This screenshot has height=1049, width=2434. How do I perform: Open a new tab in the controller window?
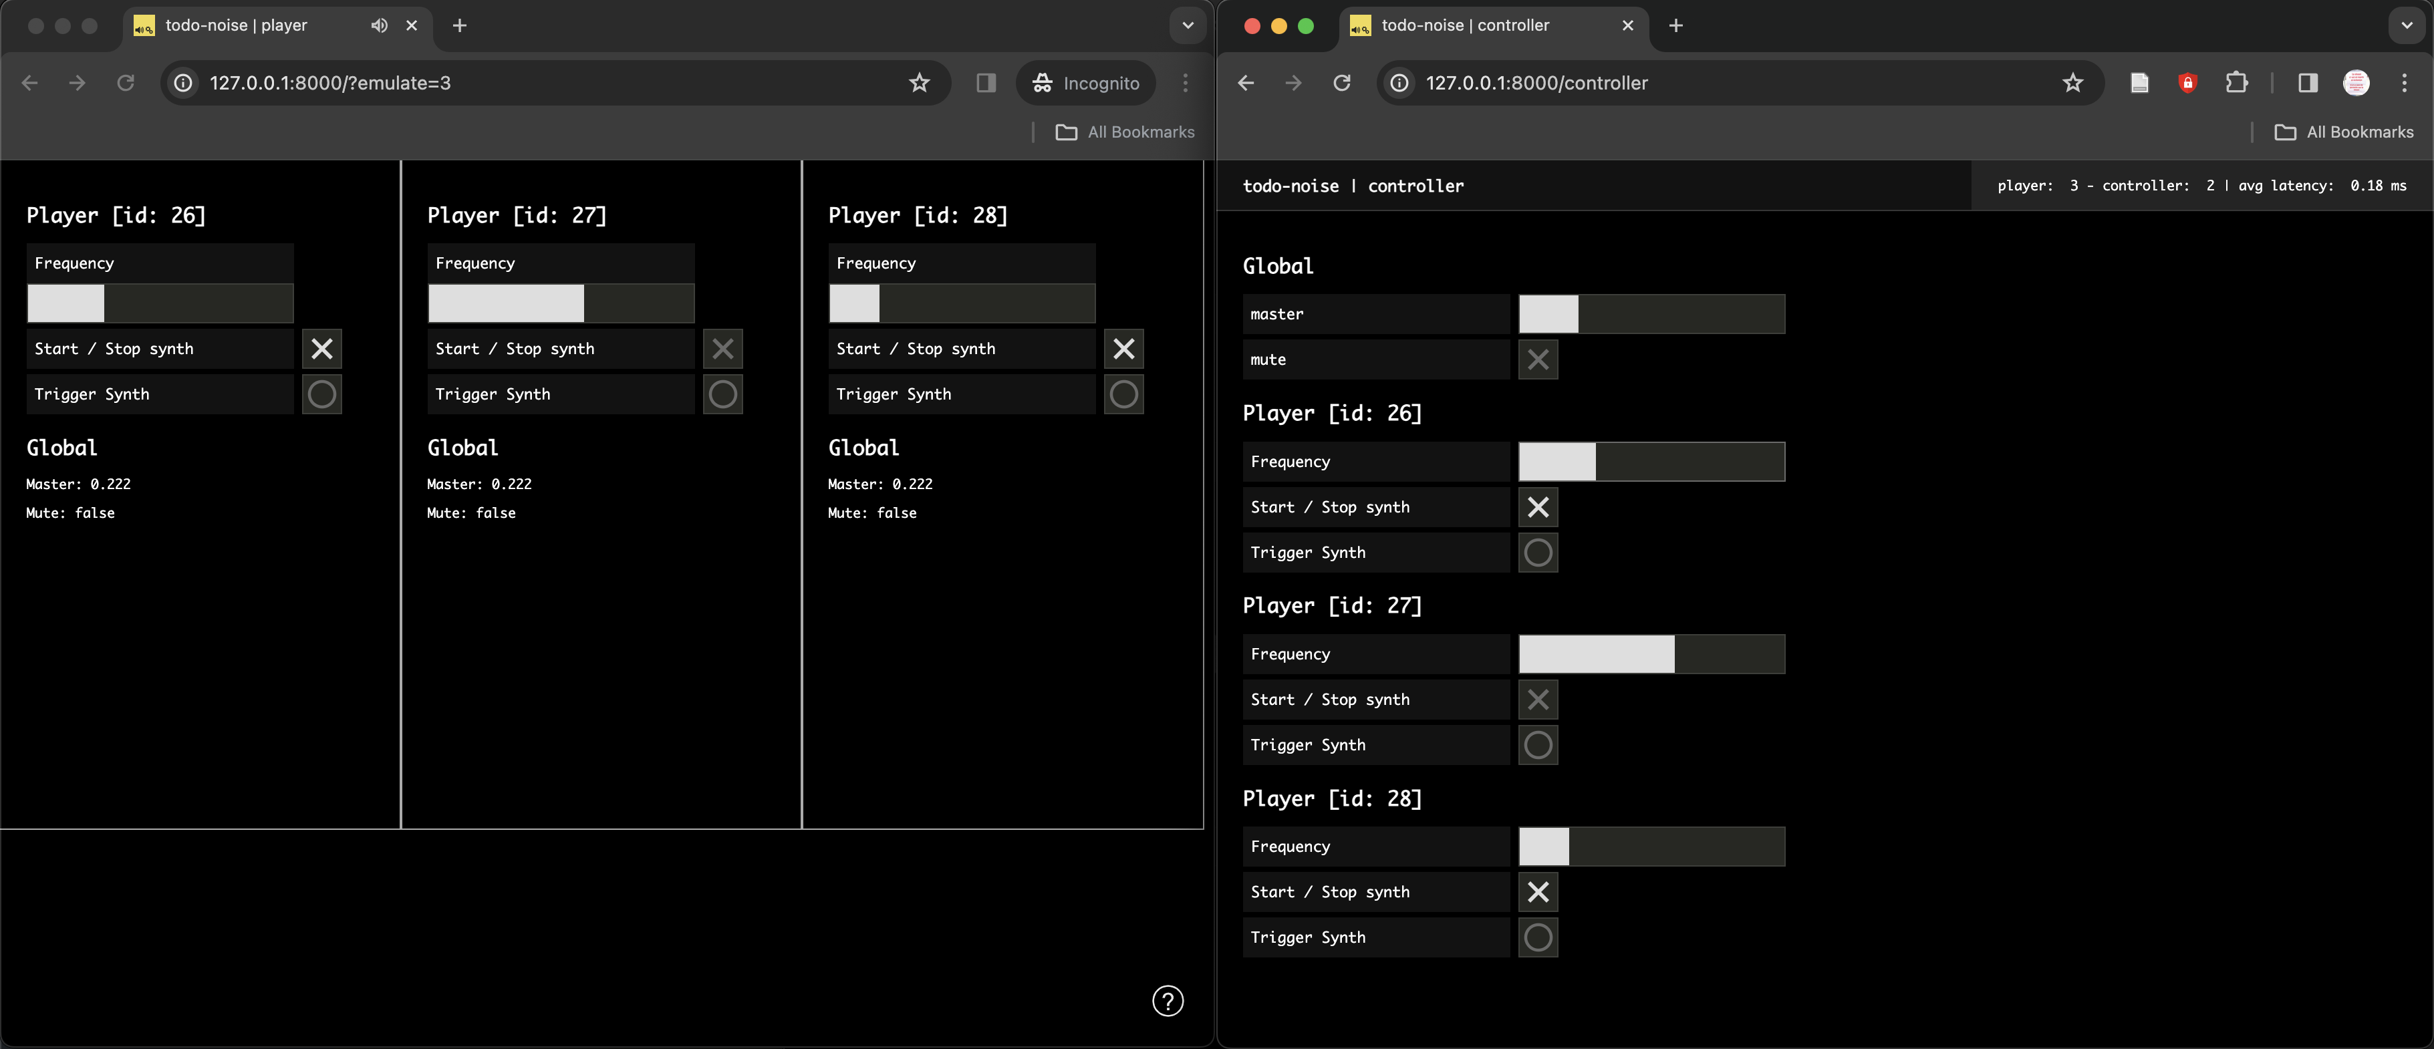pos(1675,25)
